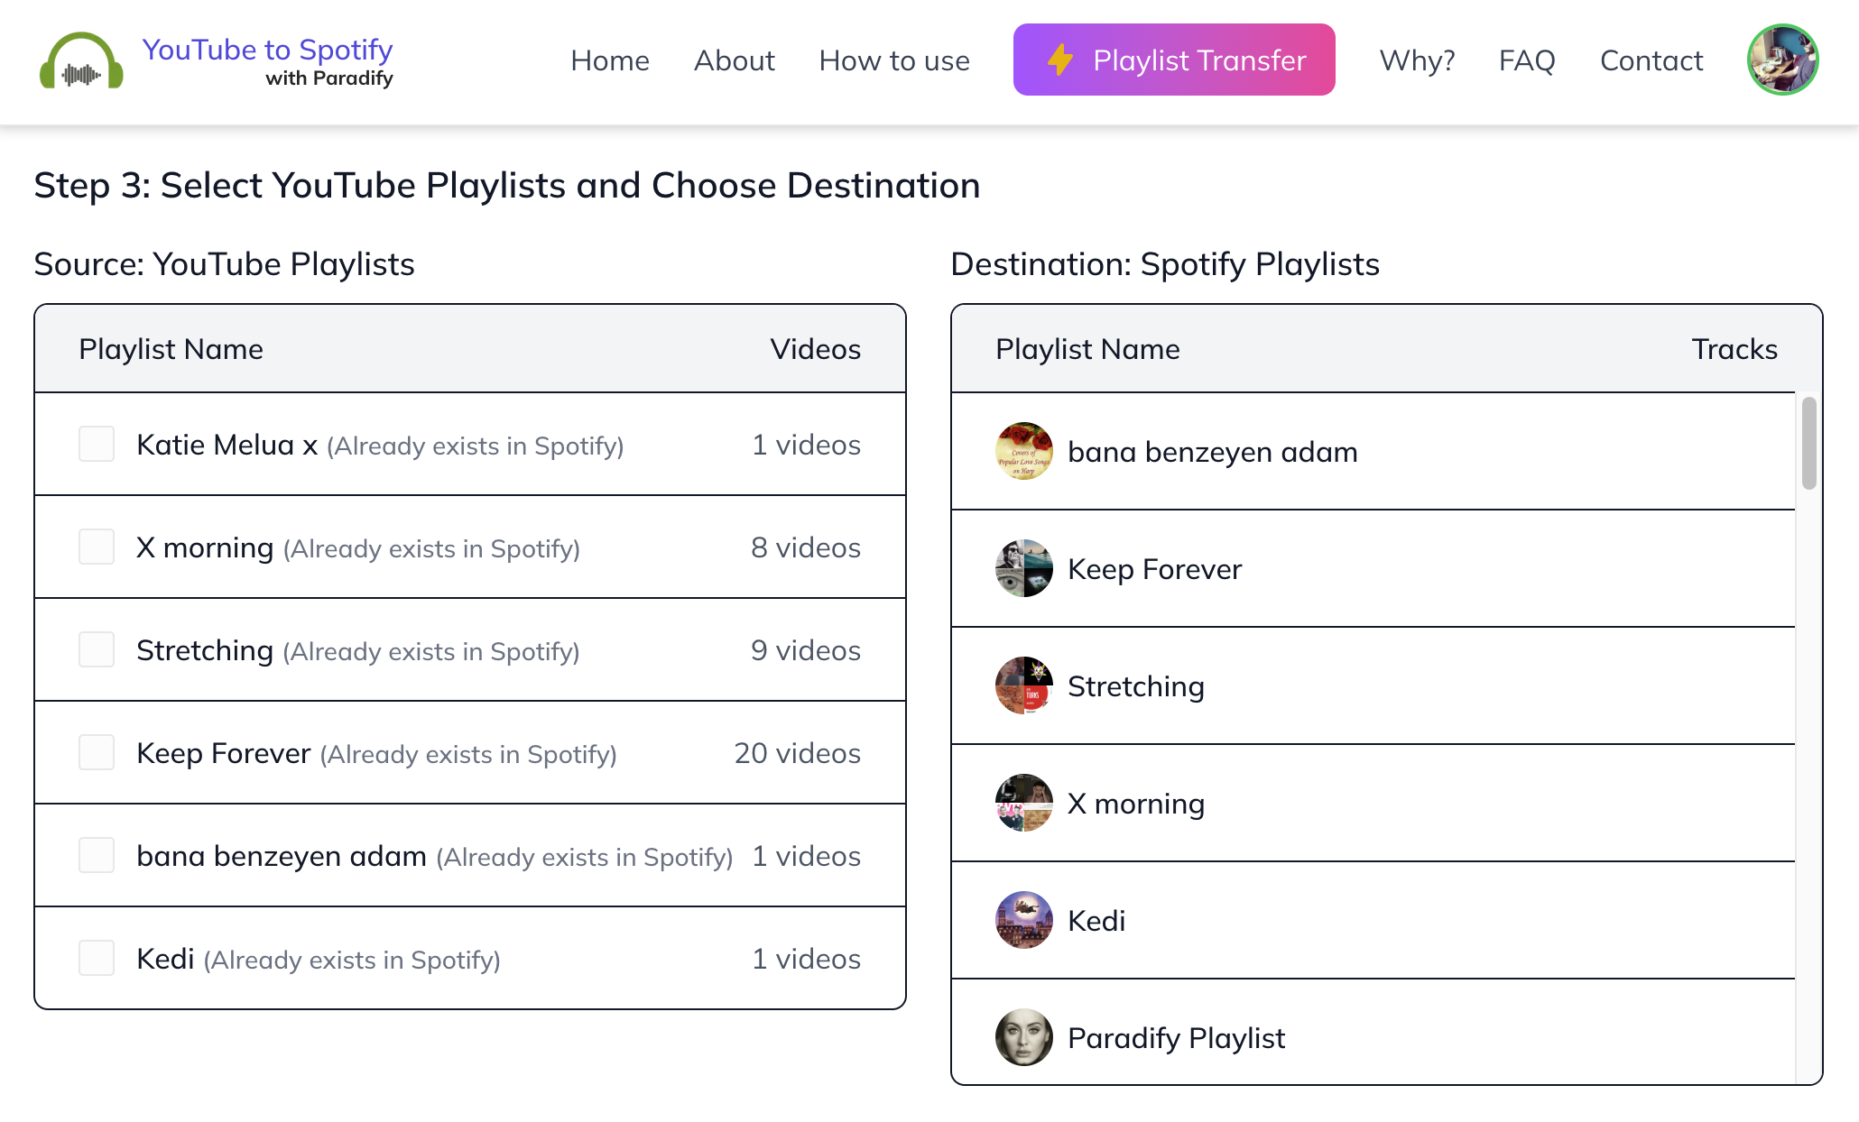Click the lightning bolt icon on Playlist Transfer
This screenshot has width=1859, height=1122.
coord(1060,60)
